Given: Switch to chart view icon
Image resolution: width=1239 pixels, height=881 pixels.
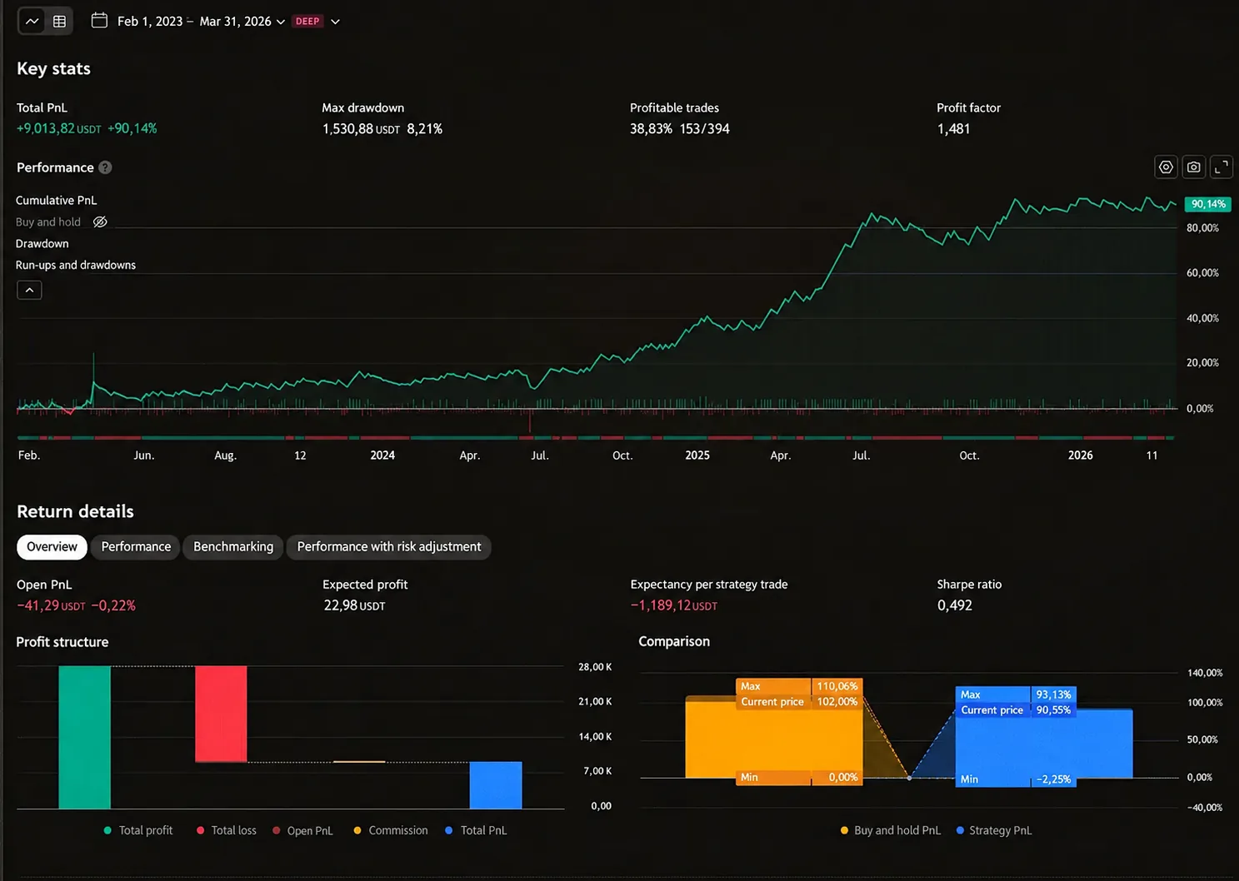Looking at the screenshot, I should tap(32, 21).
